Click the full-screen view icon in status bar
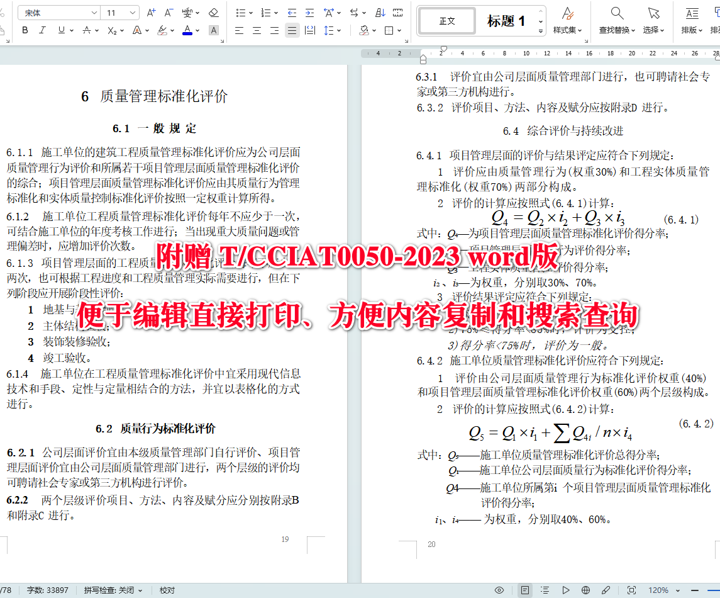The height and width of the screenshot is (598, 720). tap(630, 590)
